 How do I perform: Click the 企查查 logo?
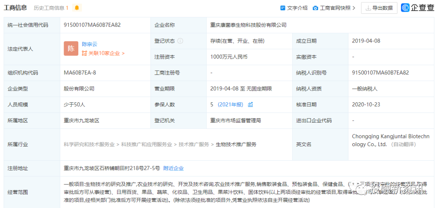pos(417,8)
